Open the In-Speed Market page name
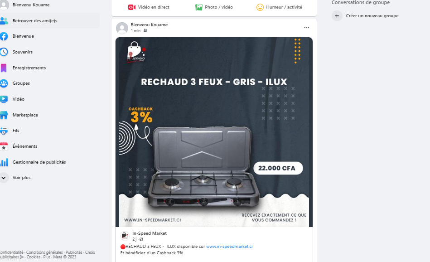The width and height of the screenshot is (430, 262). (x=150, y=233)
